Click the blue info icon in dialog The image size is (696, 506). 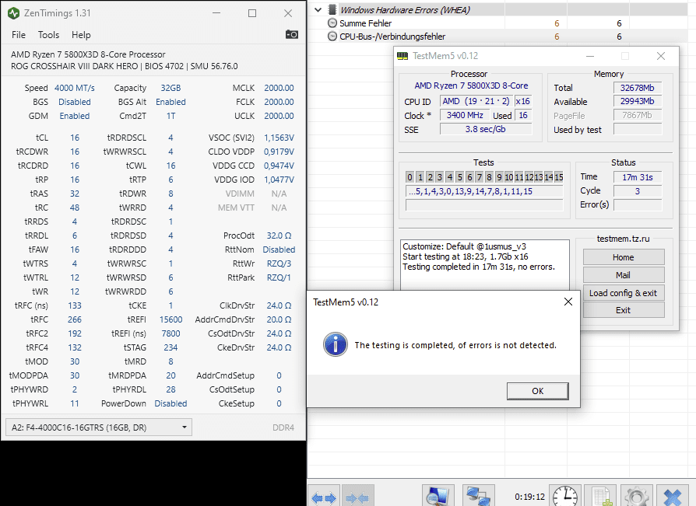coord(335,345)
